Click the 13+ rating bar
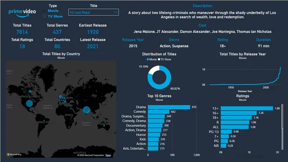Viewport: 288px width, 162px height. click(247, 108)
